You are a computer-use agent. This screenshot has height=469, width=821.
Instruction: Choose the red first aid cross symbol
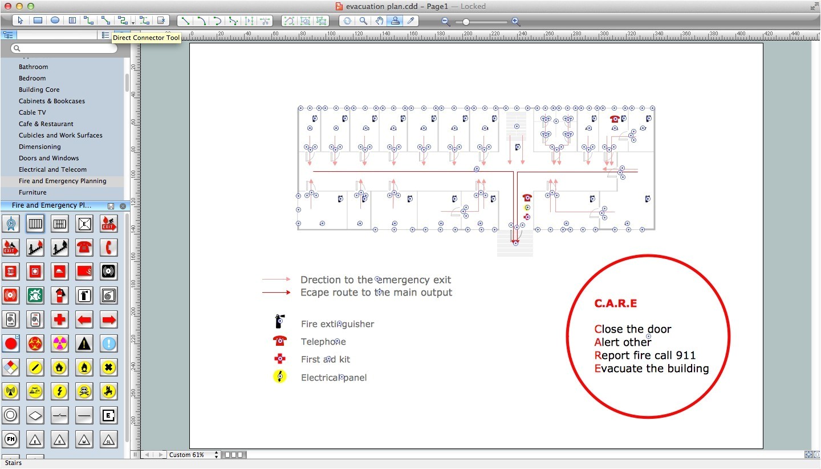[60, 319]
